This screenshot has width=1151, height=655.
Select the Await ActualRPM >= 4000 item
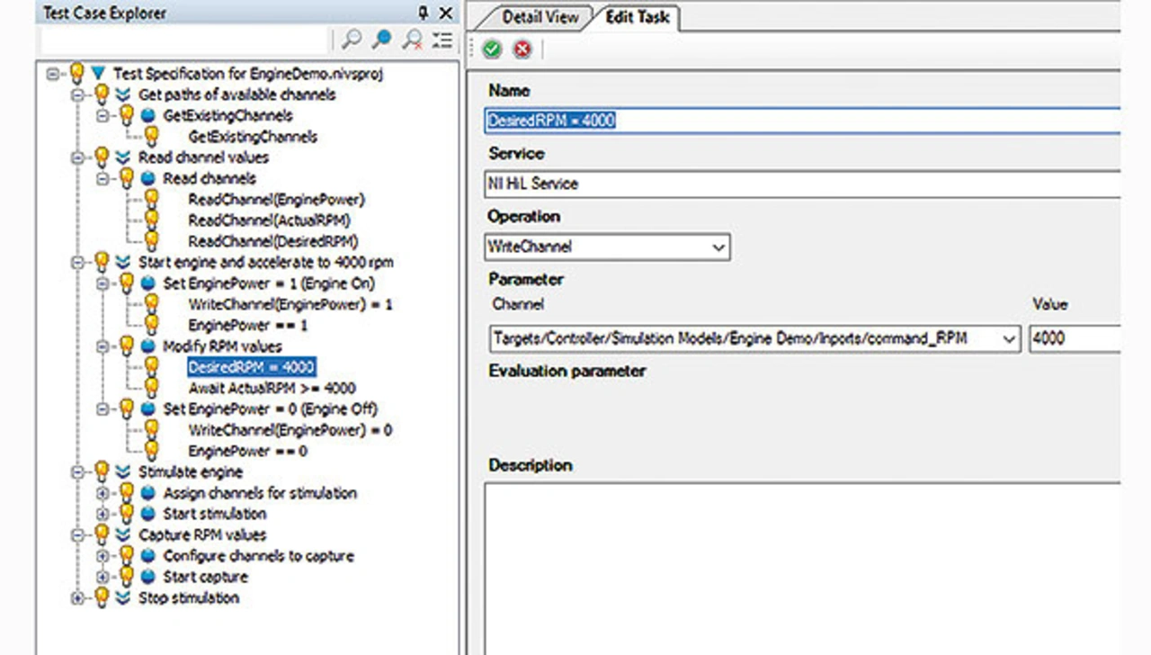click(x=272, y=389)
